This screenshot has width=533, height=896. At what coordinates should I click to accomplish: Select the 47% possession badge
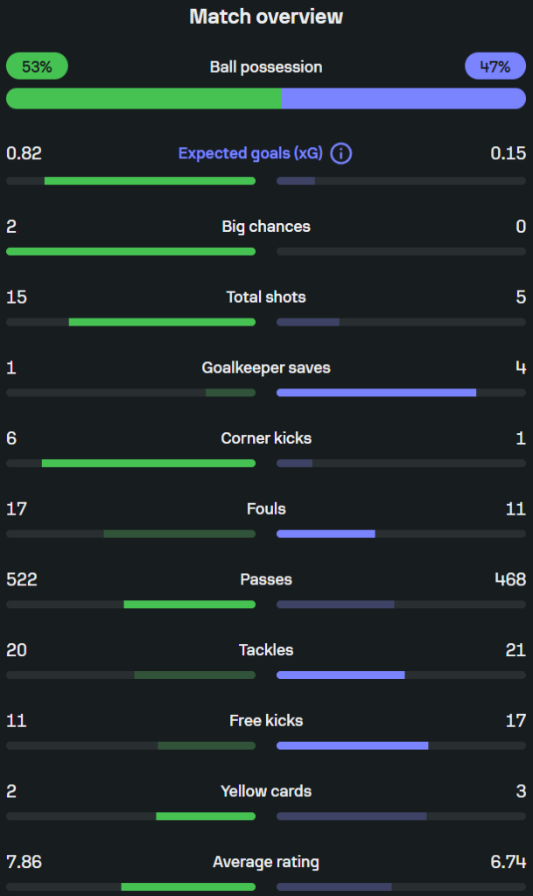[x=495, y=66]
